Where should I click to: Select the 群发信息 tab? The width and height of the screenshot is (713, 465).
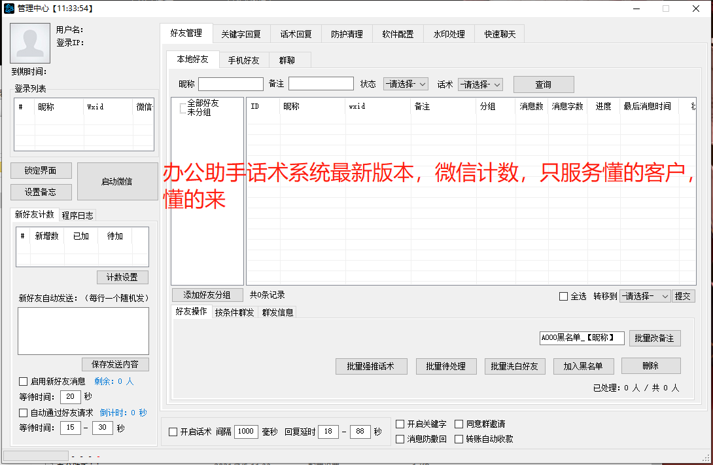coord(278,312)
